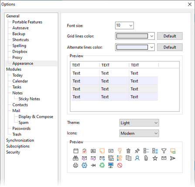Click the paperclip attachment icon

(146, 158)
